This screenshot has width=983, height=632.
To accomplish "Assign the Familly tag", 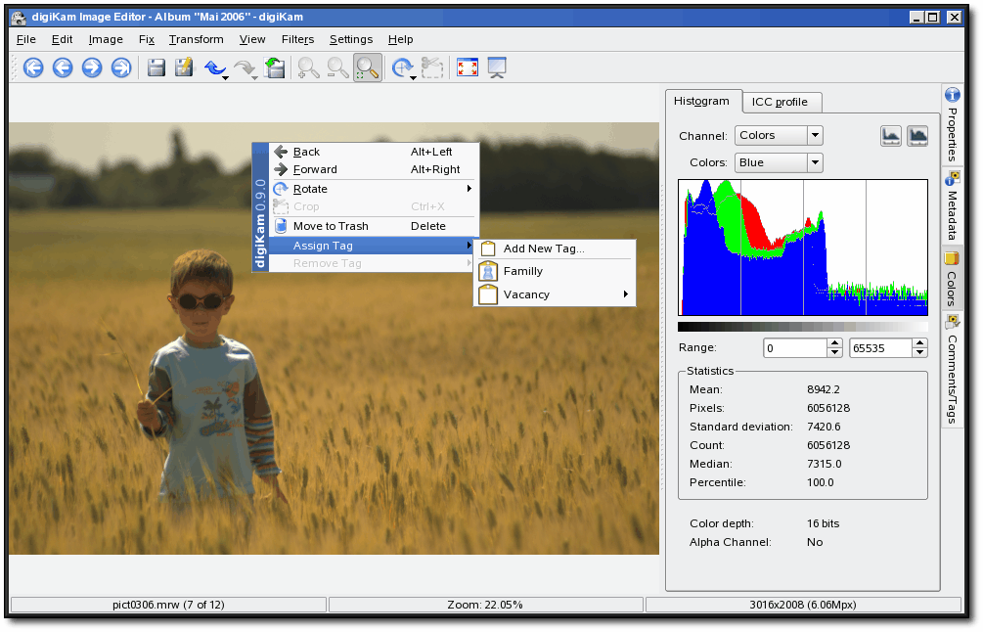I will coord(555,271).
